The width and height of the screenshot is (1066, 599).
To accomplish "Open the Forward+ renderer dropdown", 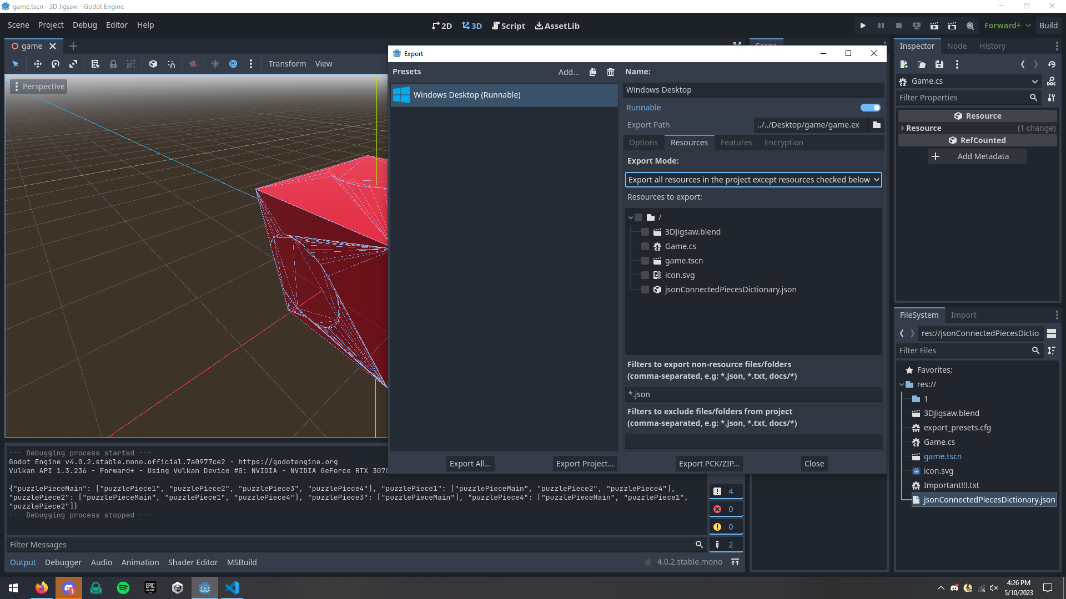I will coord(1007,25).
